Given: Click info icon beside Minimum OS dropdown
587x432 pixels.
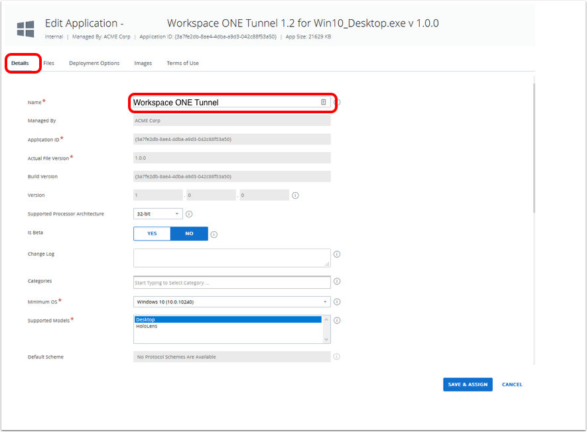Looking at the screenshot, I should (337, 302).
